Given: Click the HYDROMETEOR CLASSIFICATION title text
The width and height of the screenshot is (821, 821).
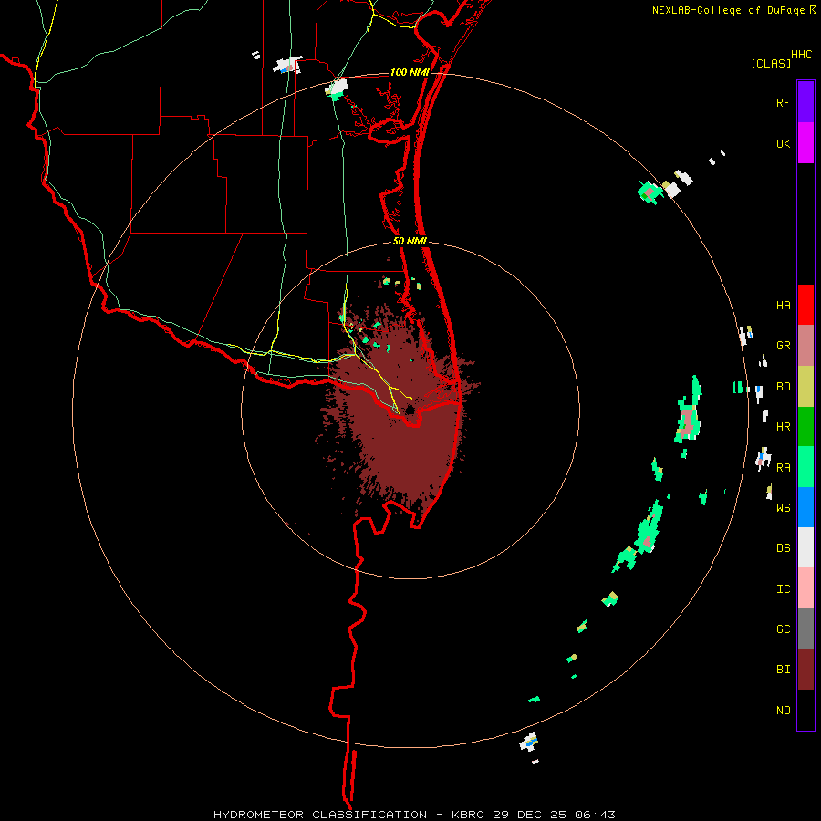Looking at the screenshot, I should tap(320, 815).
